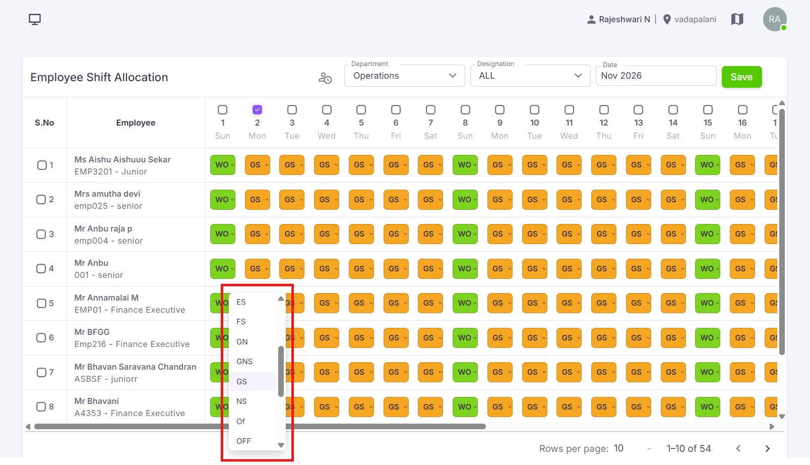Go to previous page of rows
The height and width of the screenshot is (465, 810).
[x=738, y=448]
